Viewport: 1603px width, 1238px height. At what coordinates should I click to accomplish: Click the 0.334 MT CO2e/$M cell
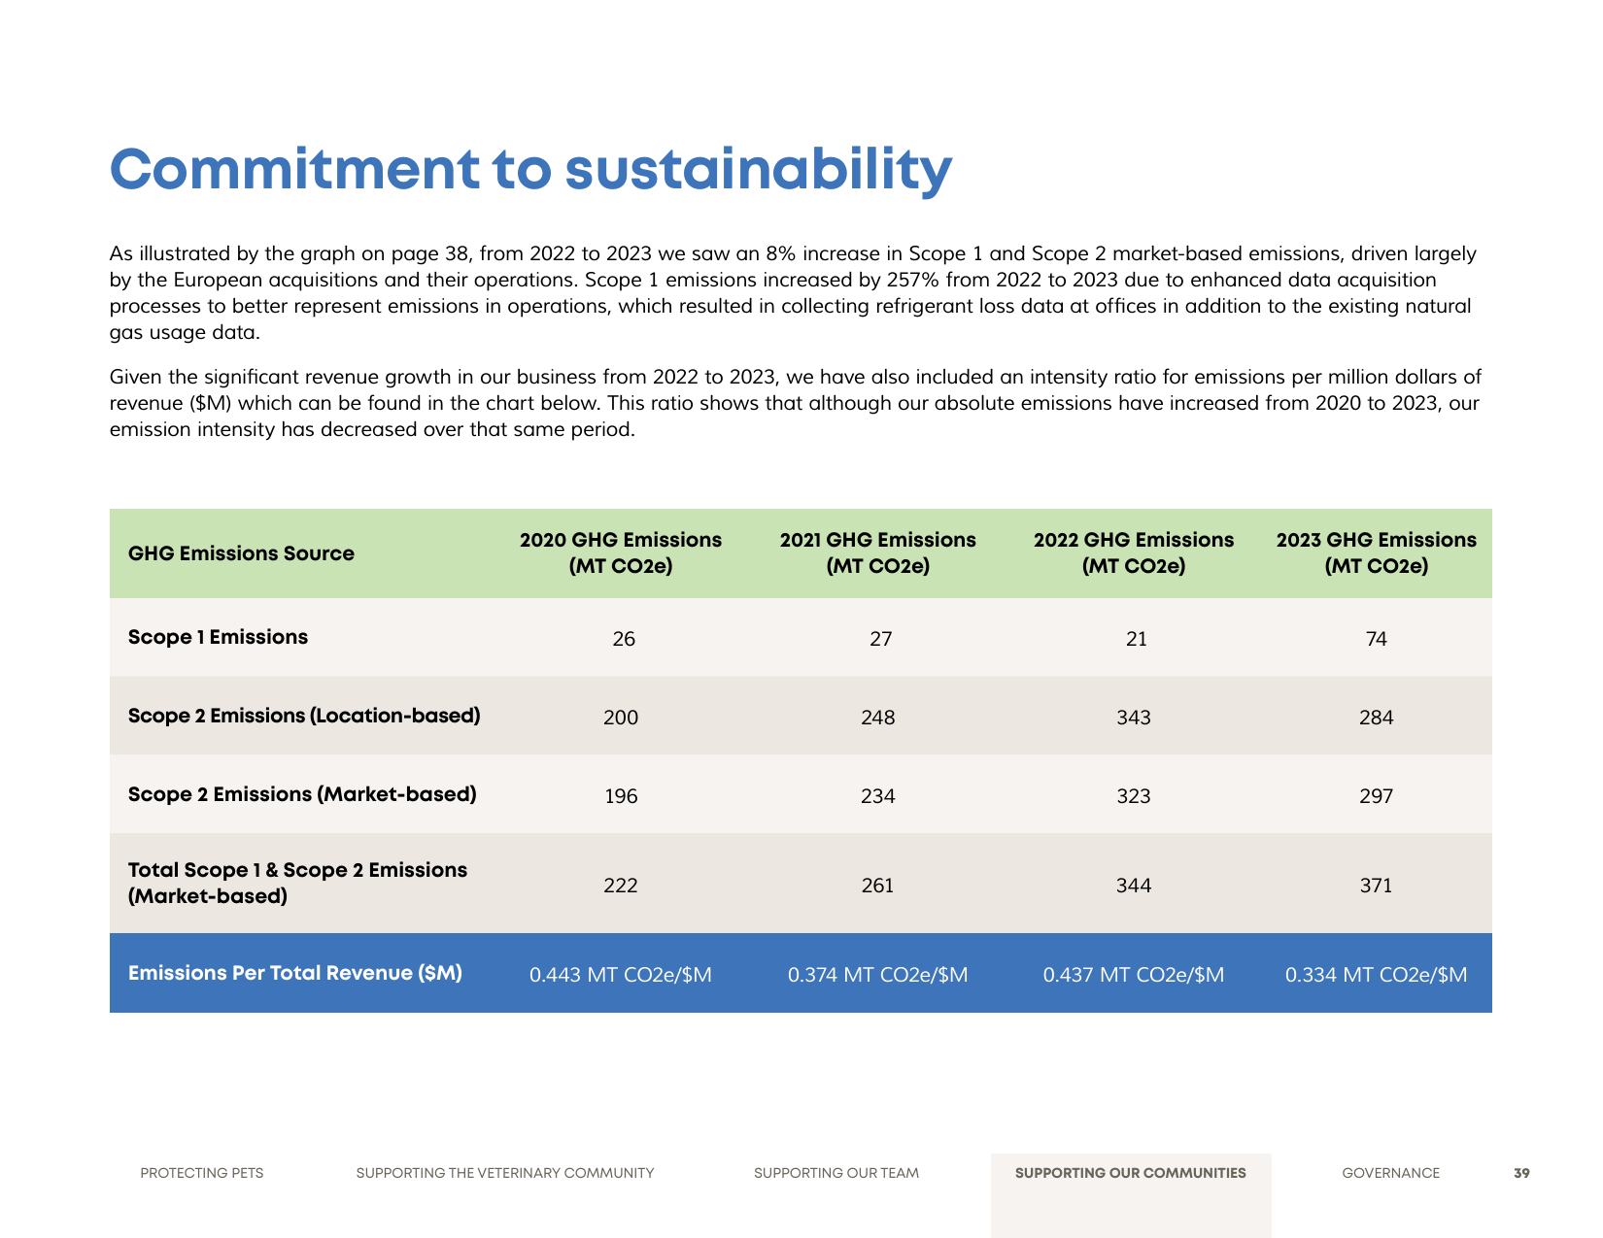1377,975
